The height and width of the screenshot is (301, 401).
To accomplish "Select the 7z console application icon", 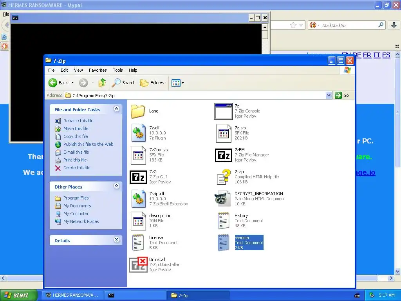I will click(x=224, y=111).
